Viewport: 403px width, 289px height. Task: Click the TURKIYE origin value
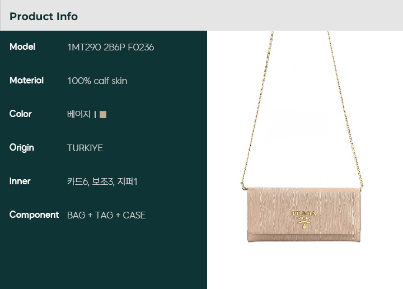tap(85, 148)
